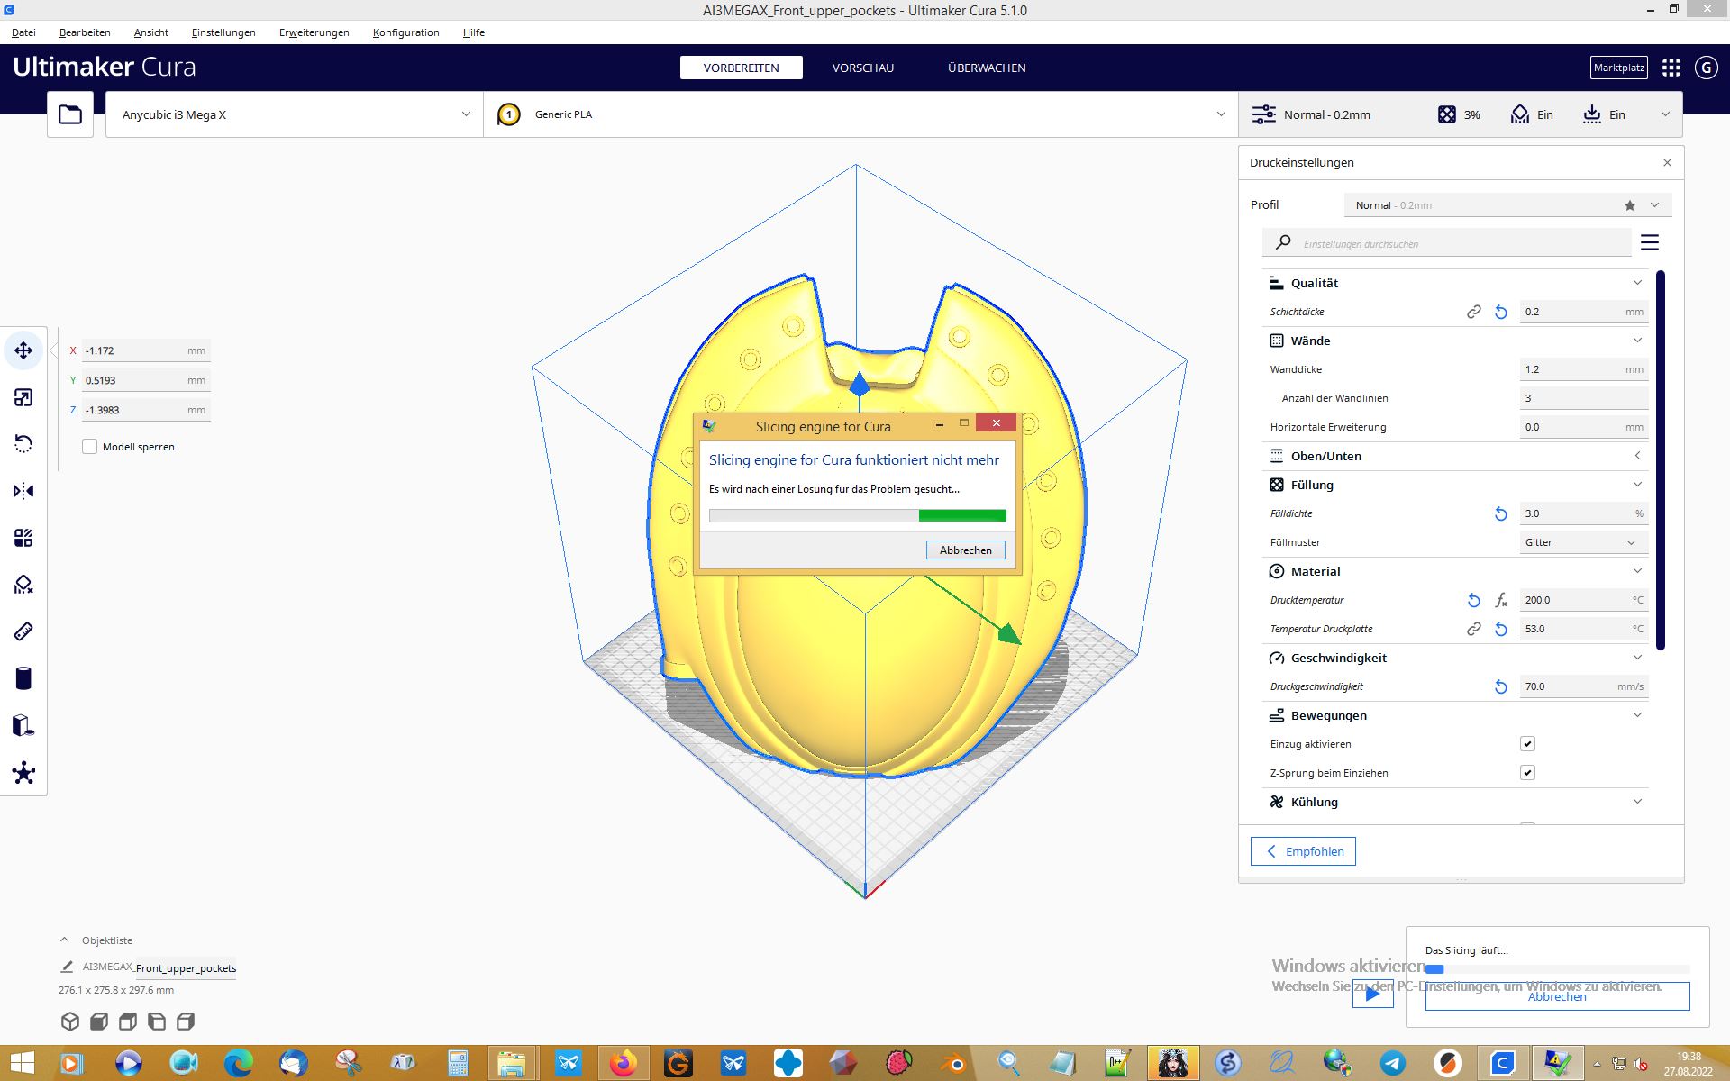The width and height of the screenshot is (1730, 1081).
Task: Select the Mirror tool in left toolbar
Action: (23, 491)
